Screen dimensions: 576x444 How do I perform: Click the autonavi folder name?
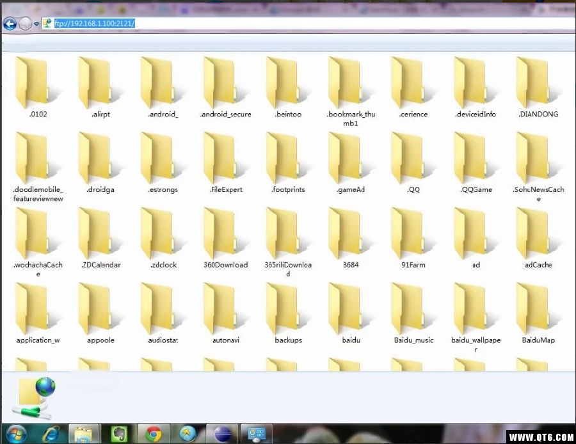click(x=226, y=340)
